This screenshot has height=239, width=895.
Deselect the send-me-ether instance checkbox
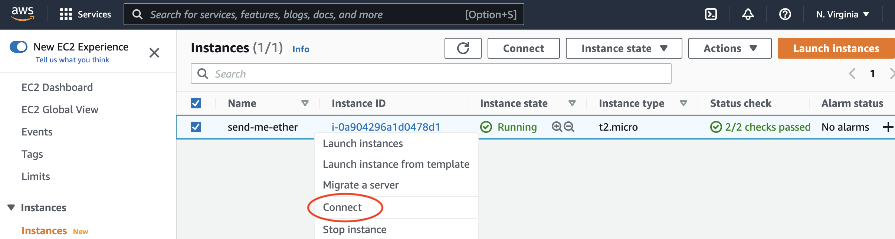click(196, 127)
